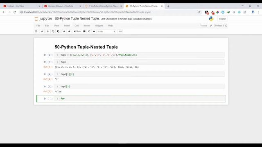Click the Trusted notebook indicator

203,25
